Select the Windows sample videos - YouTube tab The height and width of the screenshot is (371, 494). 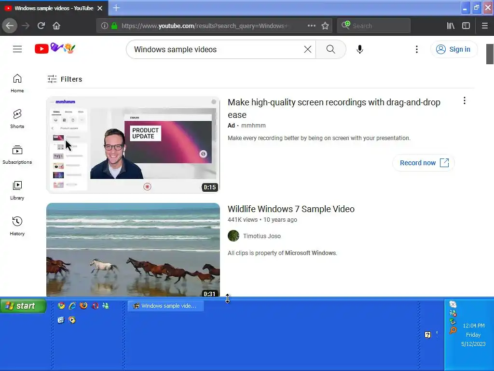point(54,8)
